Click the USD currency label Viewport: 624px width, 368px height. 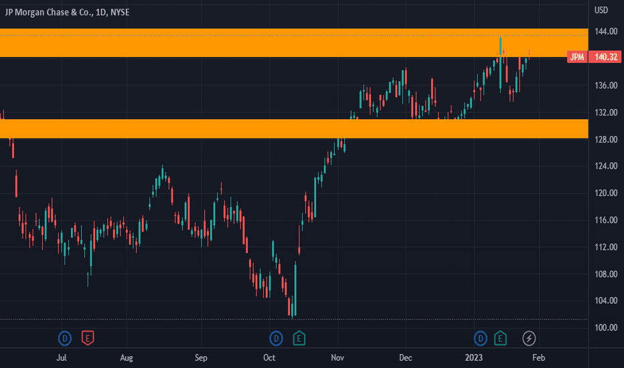[x=601, y=10]
